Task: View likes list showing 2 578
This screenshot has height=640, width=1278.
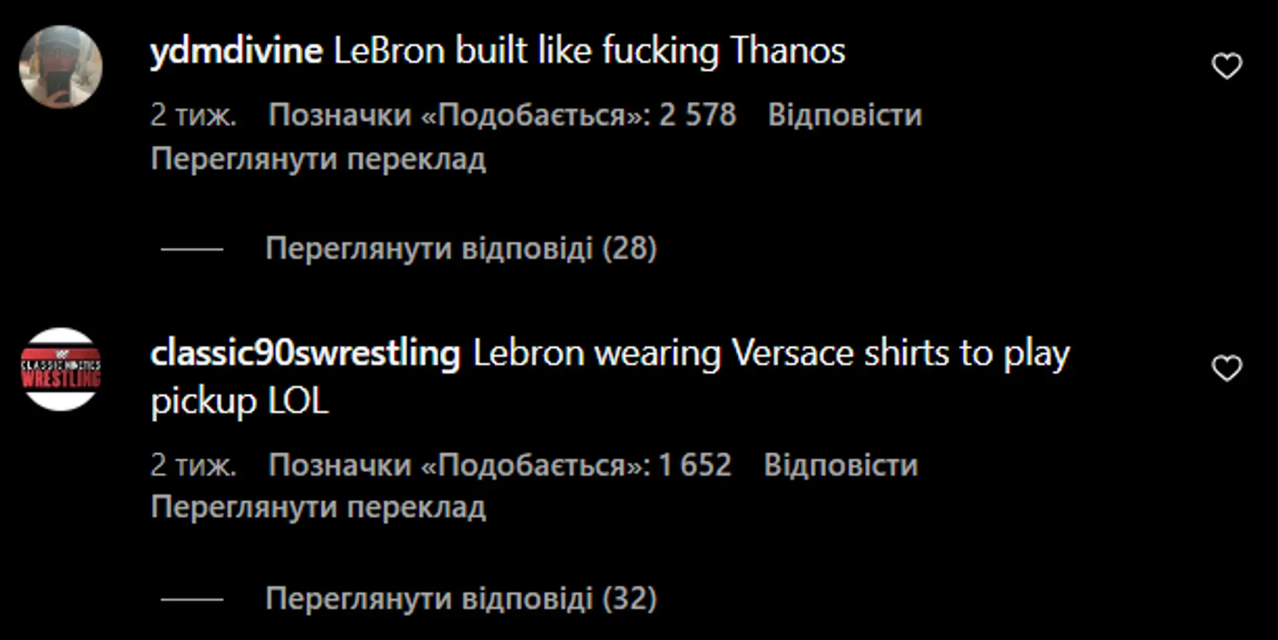Action: pyautogui.click(x=502, y=115)
